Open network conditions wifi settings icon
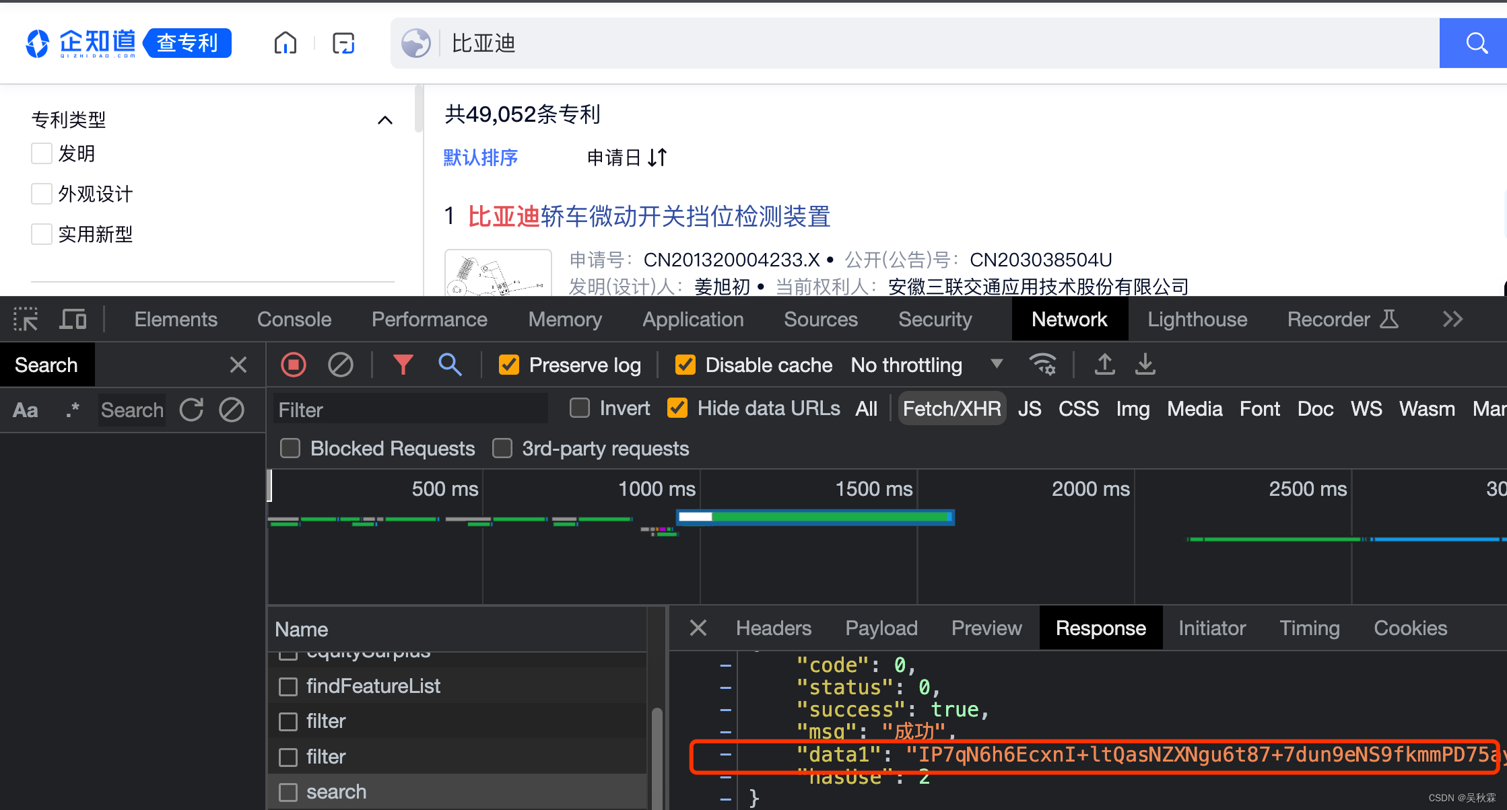 pyautogui.click(x=1042, y=365)
